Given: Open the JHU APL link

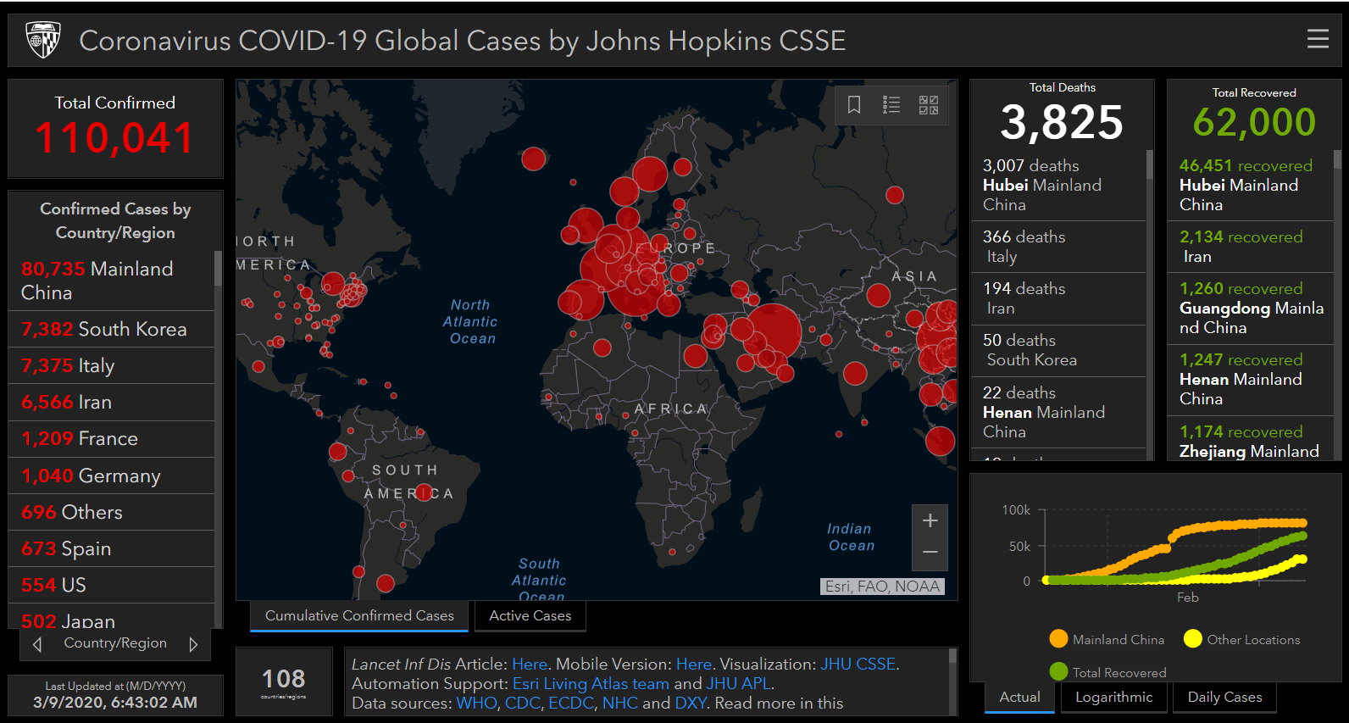Looking at the screenshot, I should pos(739,684).
